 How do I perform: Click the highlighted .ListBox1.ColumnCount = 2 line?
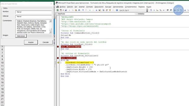(x=79, y=62)
